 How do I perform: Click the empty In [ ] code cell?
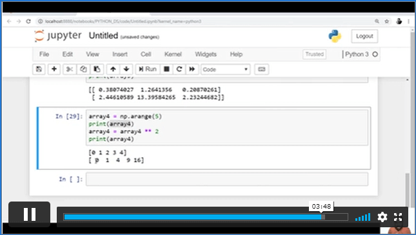[x=227, y=180]
